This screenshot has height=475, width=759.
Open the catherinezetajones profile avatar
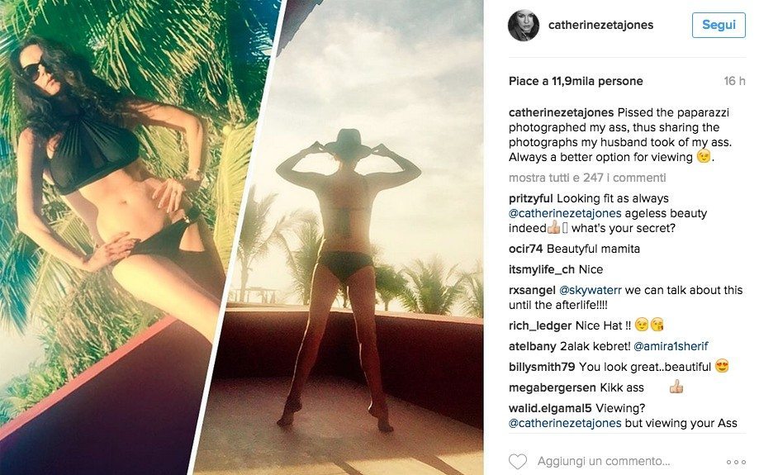[524, 25]
